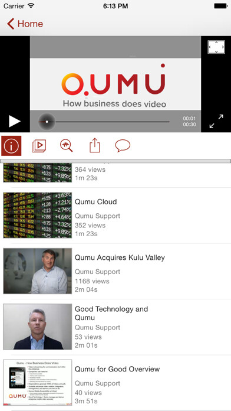Tap the video progress scrubber knob
The height and width of the screenshot is (411, 231).
pos(47,122)
